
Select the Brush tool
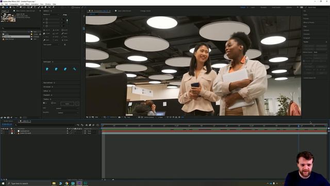(39, 7)
